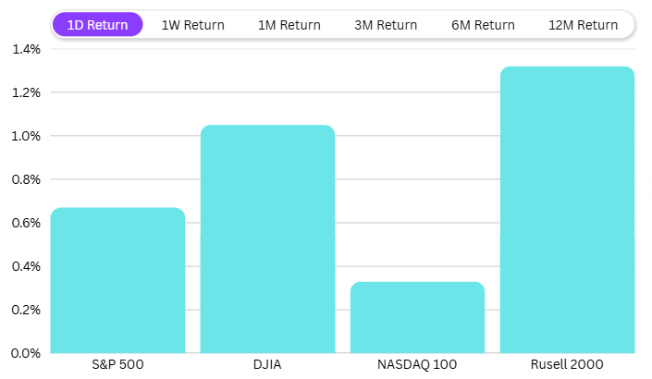Click the Rusell 2000 axis label
Image resolution: width=652 pixels, height=379 pixels.
pyautogui.click(x=567, y=365)
